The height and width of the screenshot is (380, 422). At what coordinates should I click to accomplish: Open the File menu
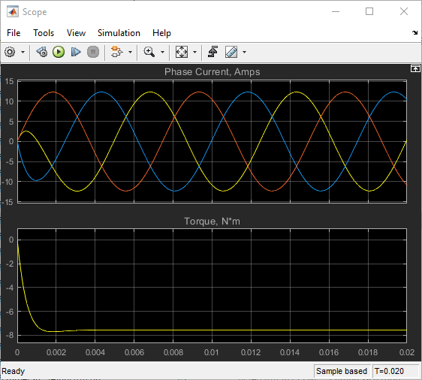(x=14, y=33)
